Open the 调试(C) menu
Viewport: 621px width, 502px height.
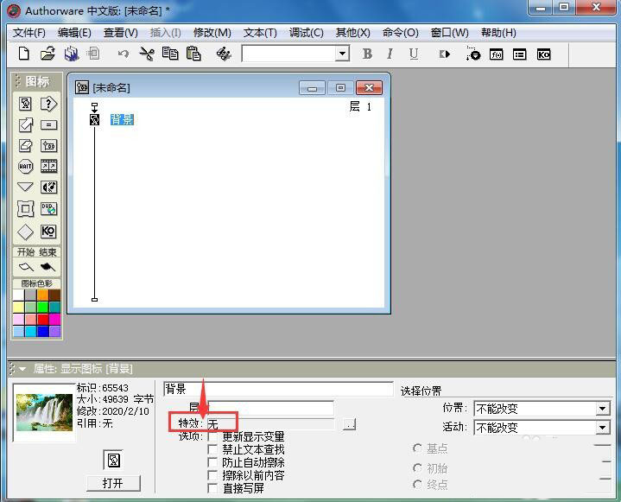tap(306, 33)
